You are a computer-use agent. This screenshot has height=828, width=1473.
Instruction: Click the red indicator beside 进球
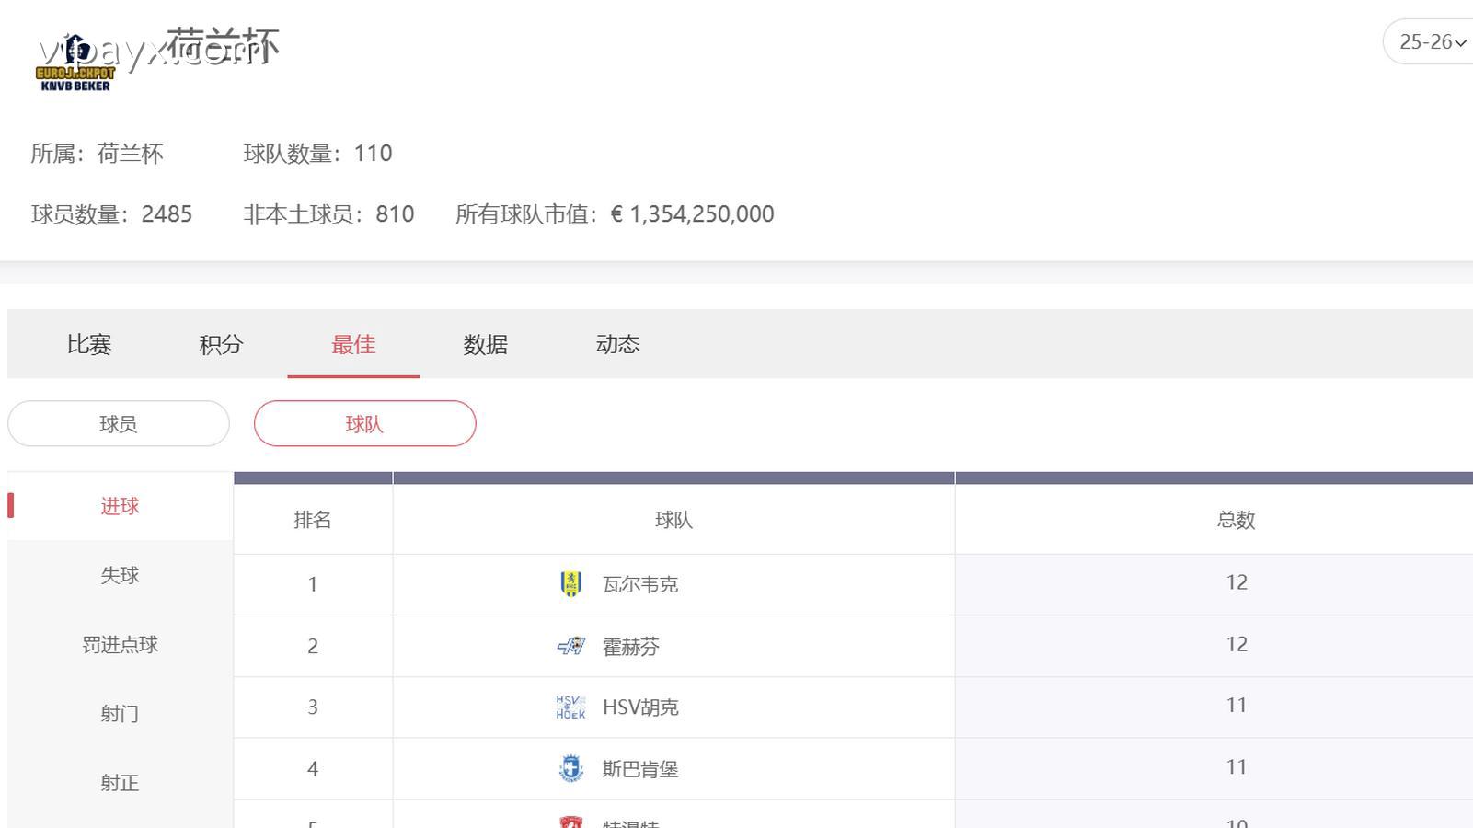tap(11, 505)
